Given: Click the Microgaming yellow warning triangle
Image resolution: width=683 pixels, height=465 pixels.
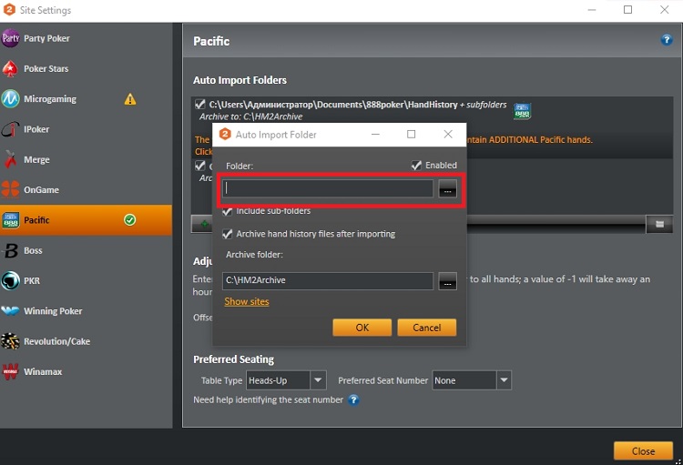Looking at the screenshot, I should coord(130,99).
